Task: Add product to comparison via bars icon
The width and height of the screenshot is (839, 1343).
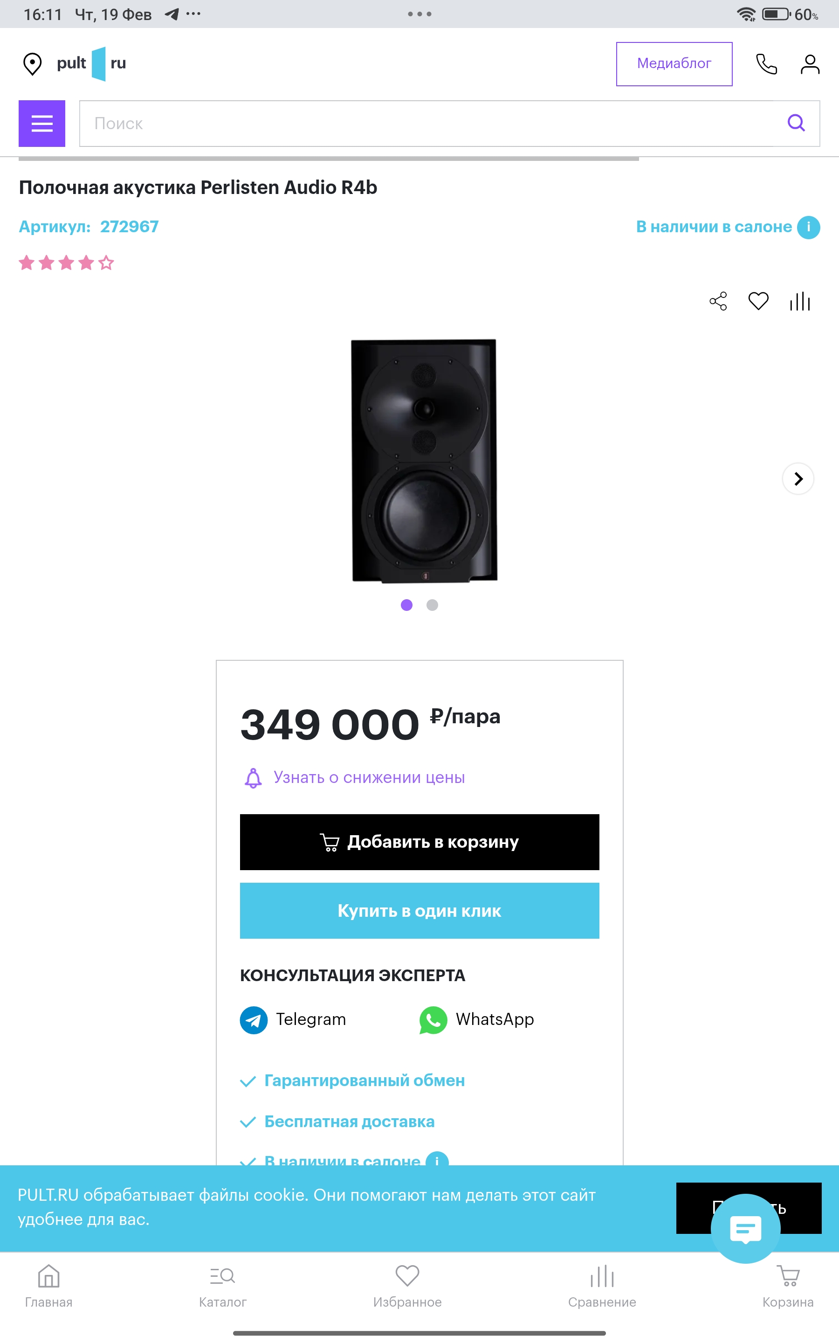Action: click(799, 301)
